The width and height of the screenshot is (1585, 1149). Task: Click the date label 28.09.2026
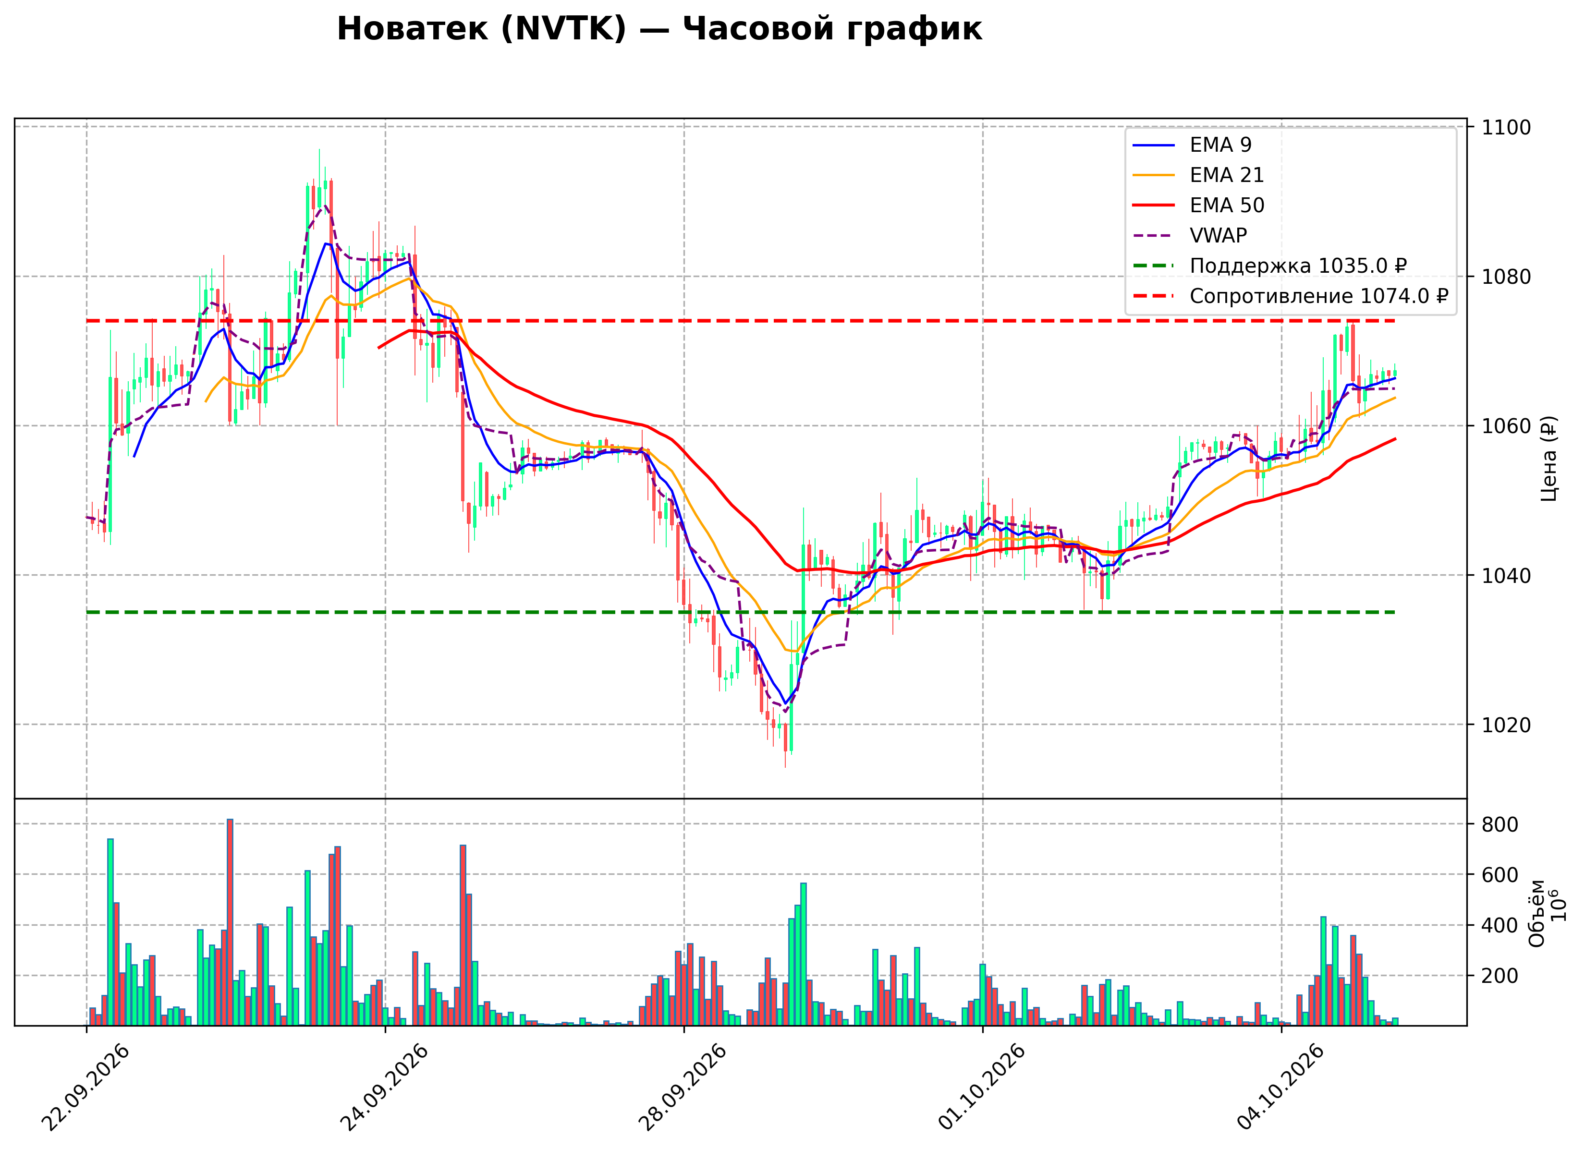(683, 1088)
